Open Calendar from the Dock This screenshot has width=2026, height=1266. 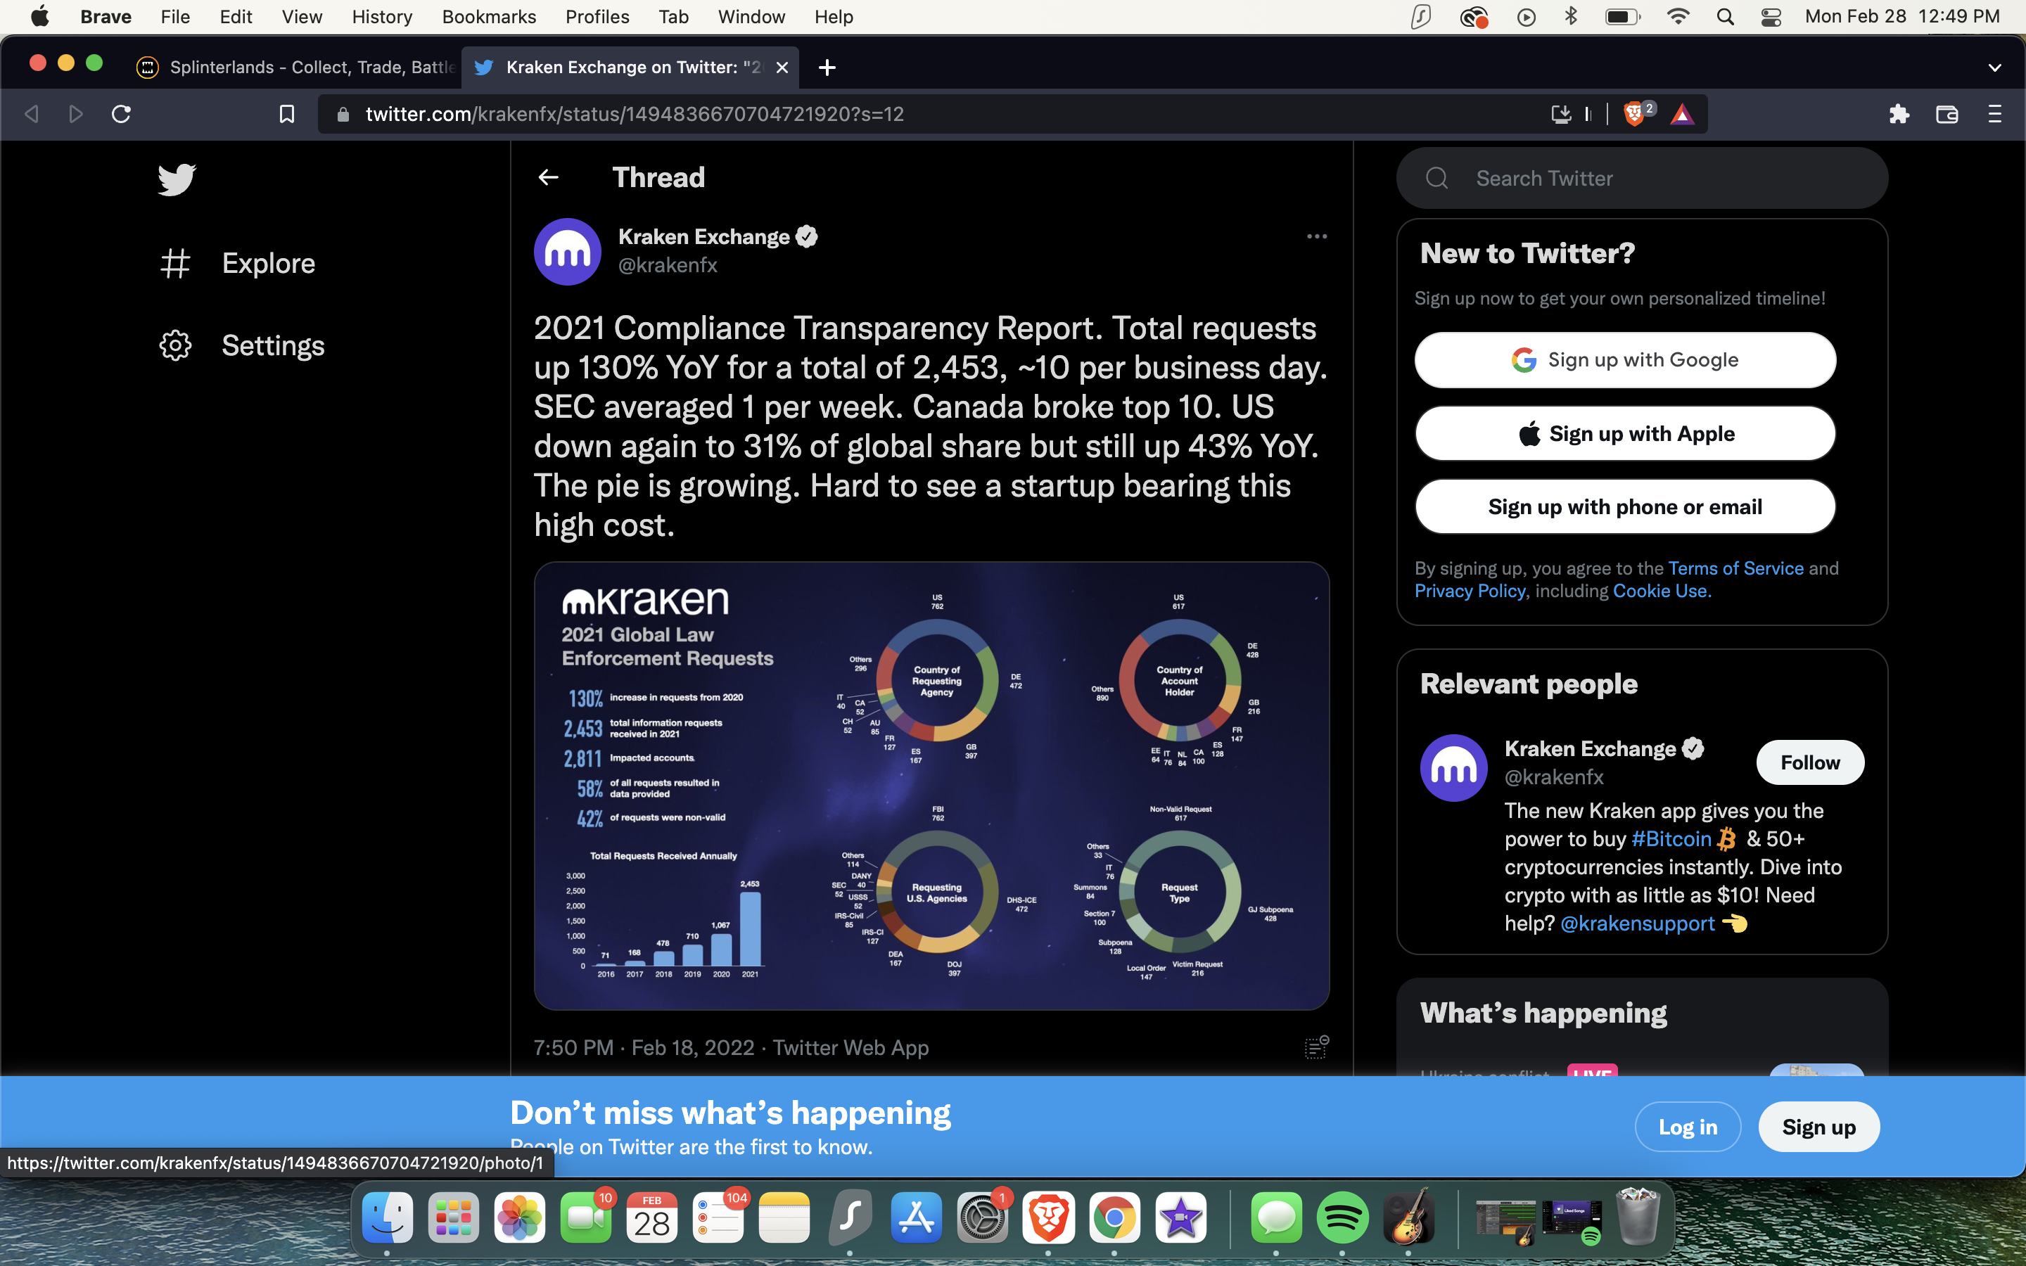tap(652, 1217)
